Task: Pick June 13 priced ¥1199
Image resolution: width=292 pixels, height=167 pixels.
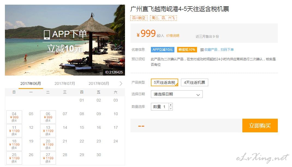Action: (x=48, y=131)
